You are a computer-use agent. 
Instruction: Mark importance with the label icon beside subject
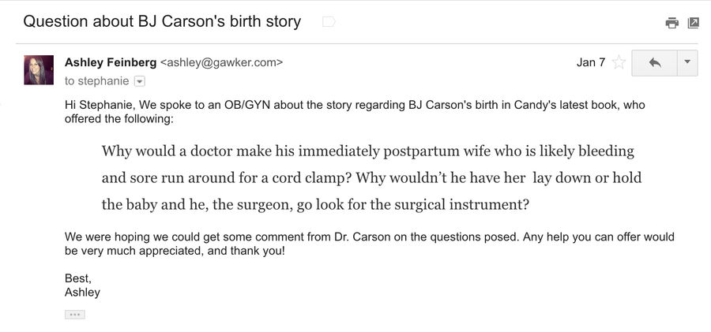(329, 21)
